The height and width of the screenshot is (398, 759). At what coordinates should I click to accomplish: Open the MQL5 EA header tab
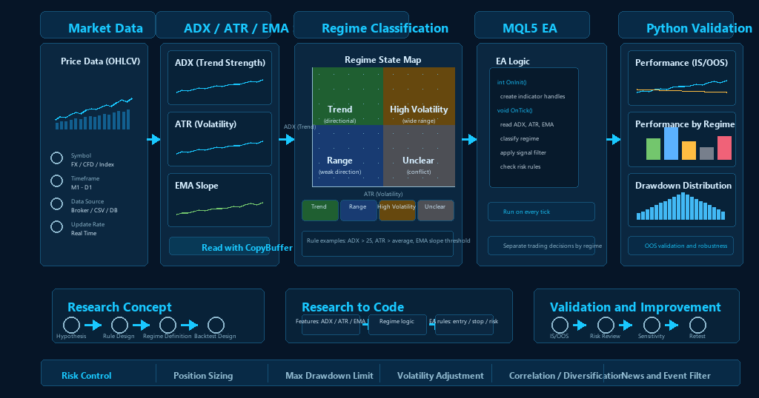pyautogui.click(x=532, y=25)
